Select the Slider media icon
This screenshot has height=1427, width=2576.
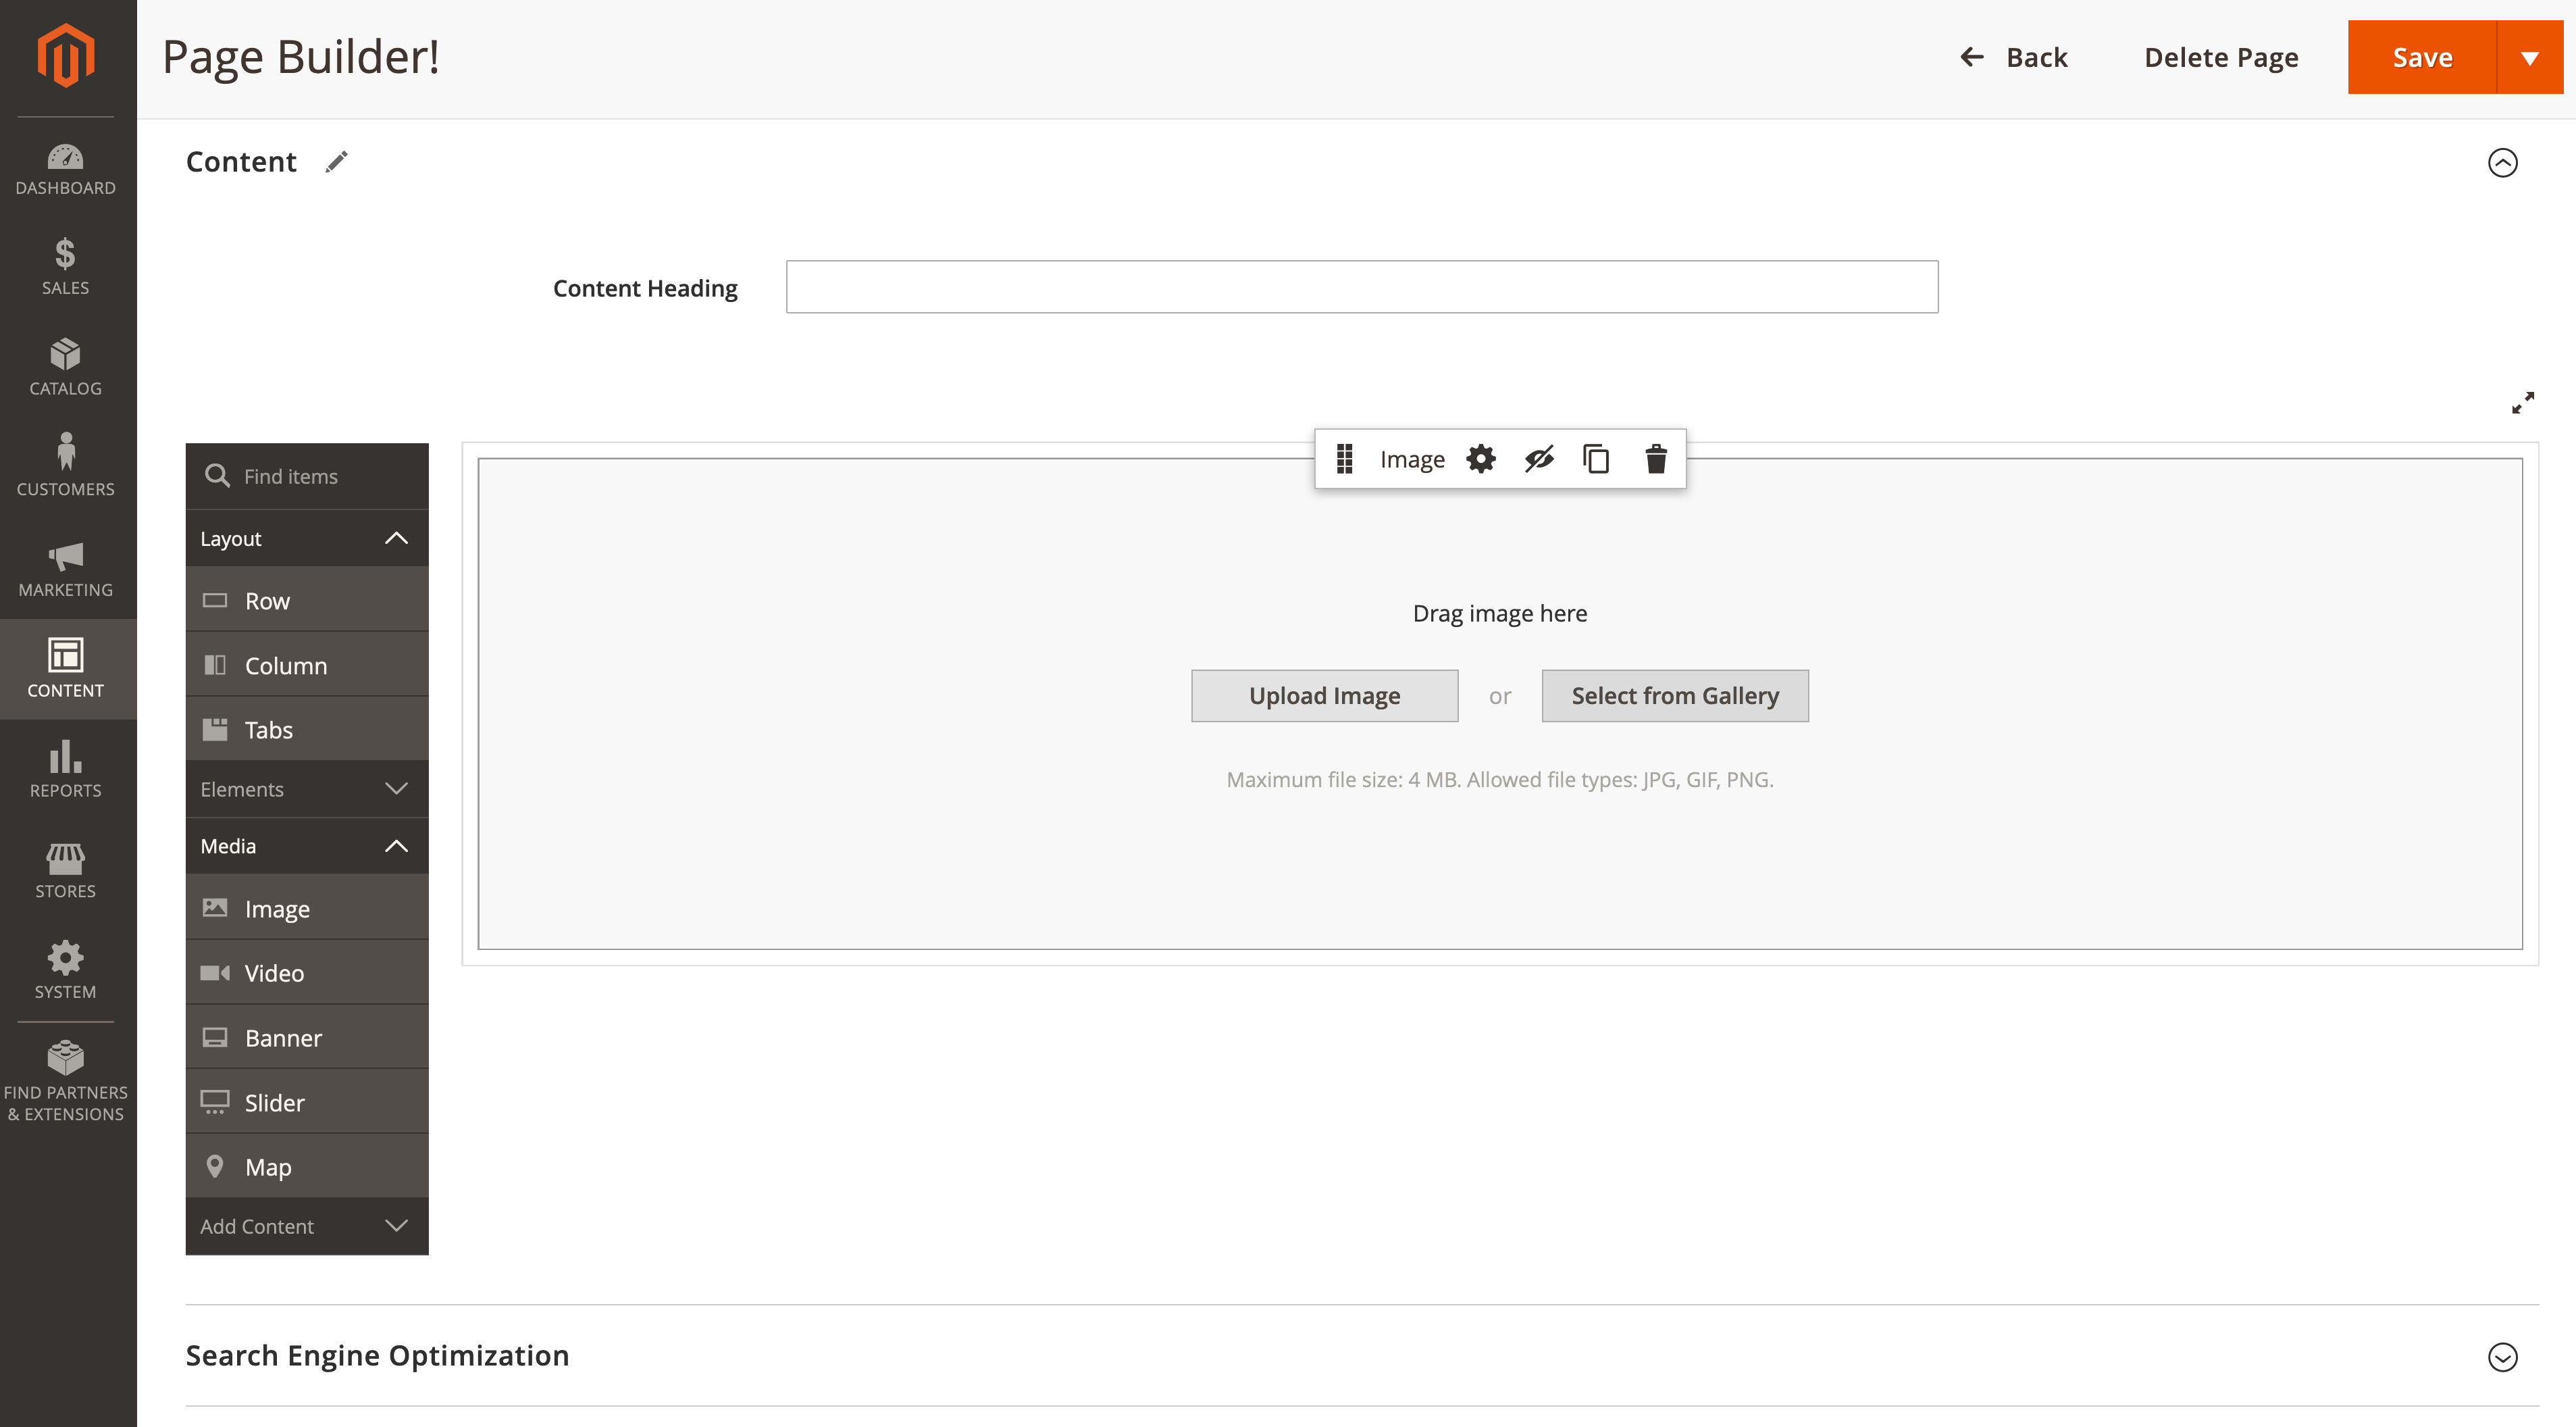pyautogui.click(x=215, y=1102)
